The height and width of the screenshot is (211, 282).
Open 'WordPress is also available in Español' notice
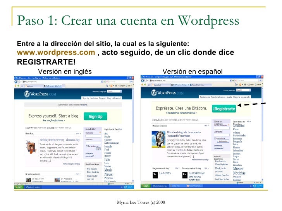[x=73, y=105]
